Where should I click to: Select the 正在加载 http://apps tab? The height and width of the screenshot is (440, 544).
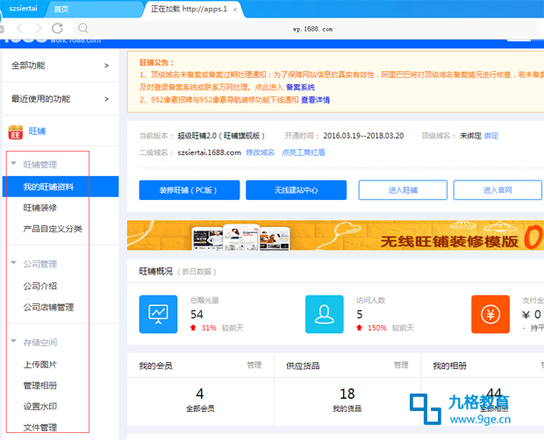pos(189,9)
